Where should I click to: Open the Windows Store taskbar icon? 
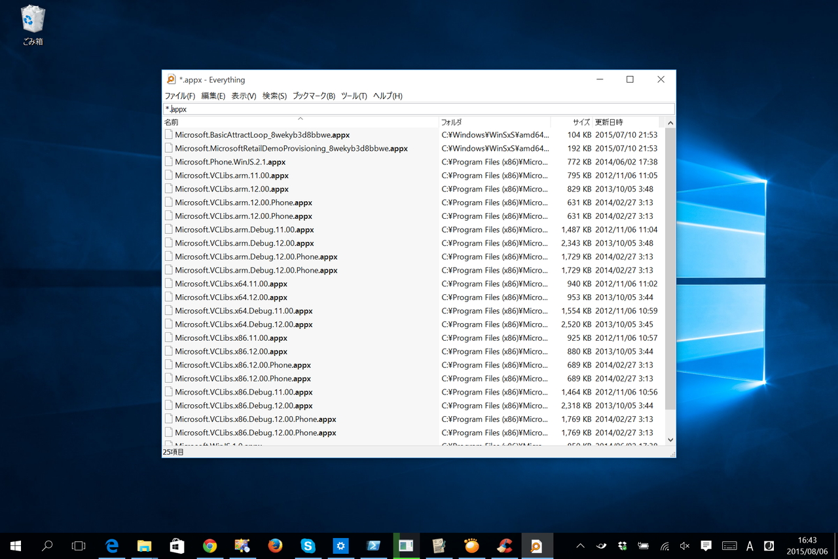(x=177, y=546)
